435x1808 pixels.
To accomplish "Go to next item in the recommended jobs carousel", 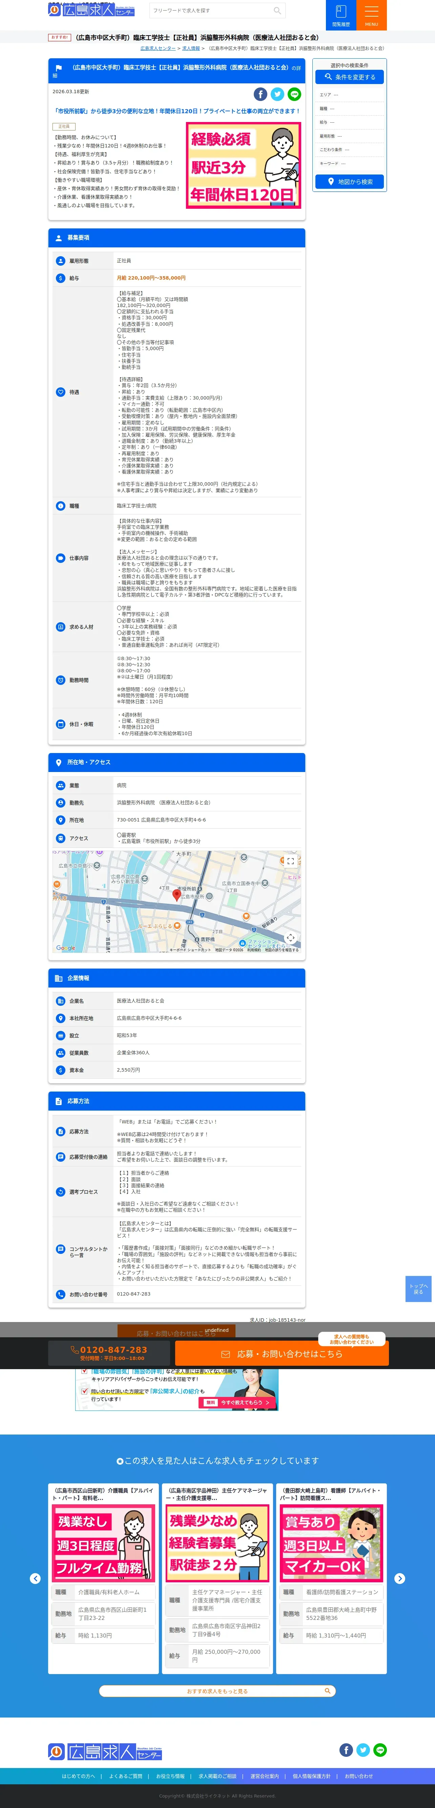I will point(400,1579).
